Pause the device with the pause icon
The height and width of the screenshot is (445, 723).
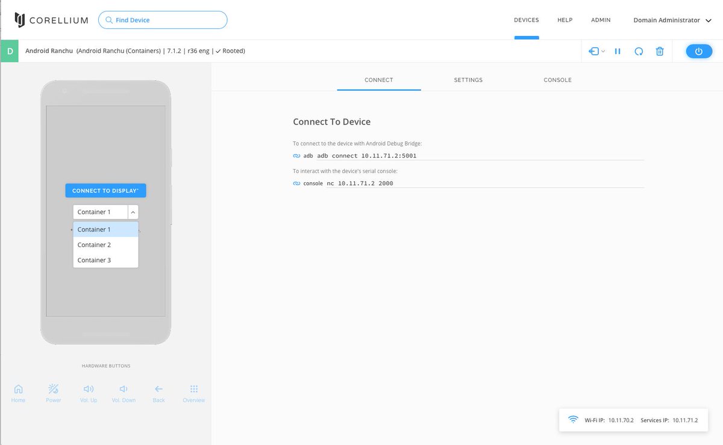click(618, 51)
